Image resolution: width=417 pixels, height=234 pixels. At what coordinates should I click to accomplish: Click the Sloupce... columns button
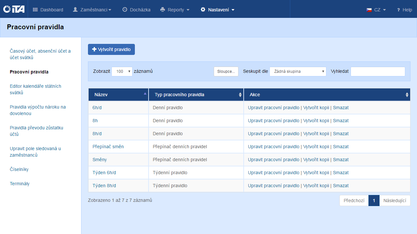coord(226,71)
